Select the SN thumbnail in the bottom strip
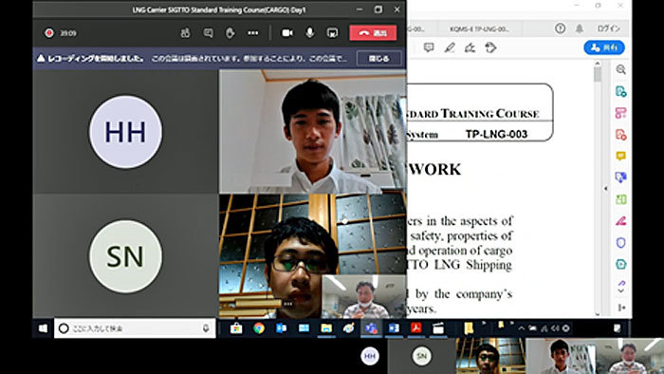This screenshot has width=664, height=374. tap(422, 356)
